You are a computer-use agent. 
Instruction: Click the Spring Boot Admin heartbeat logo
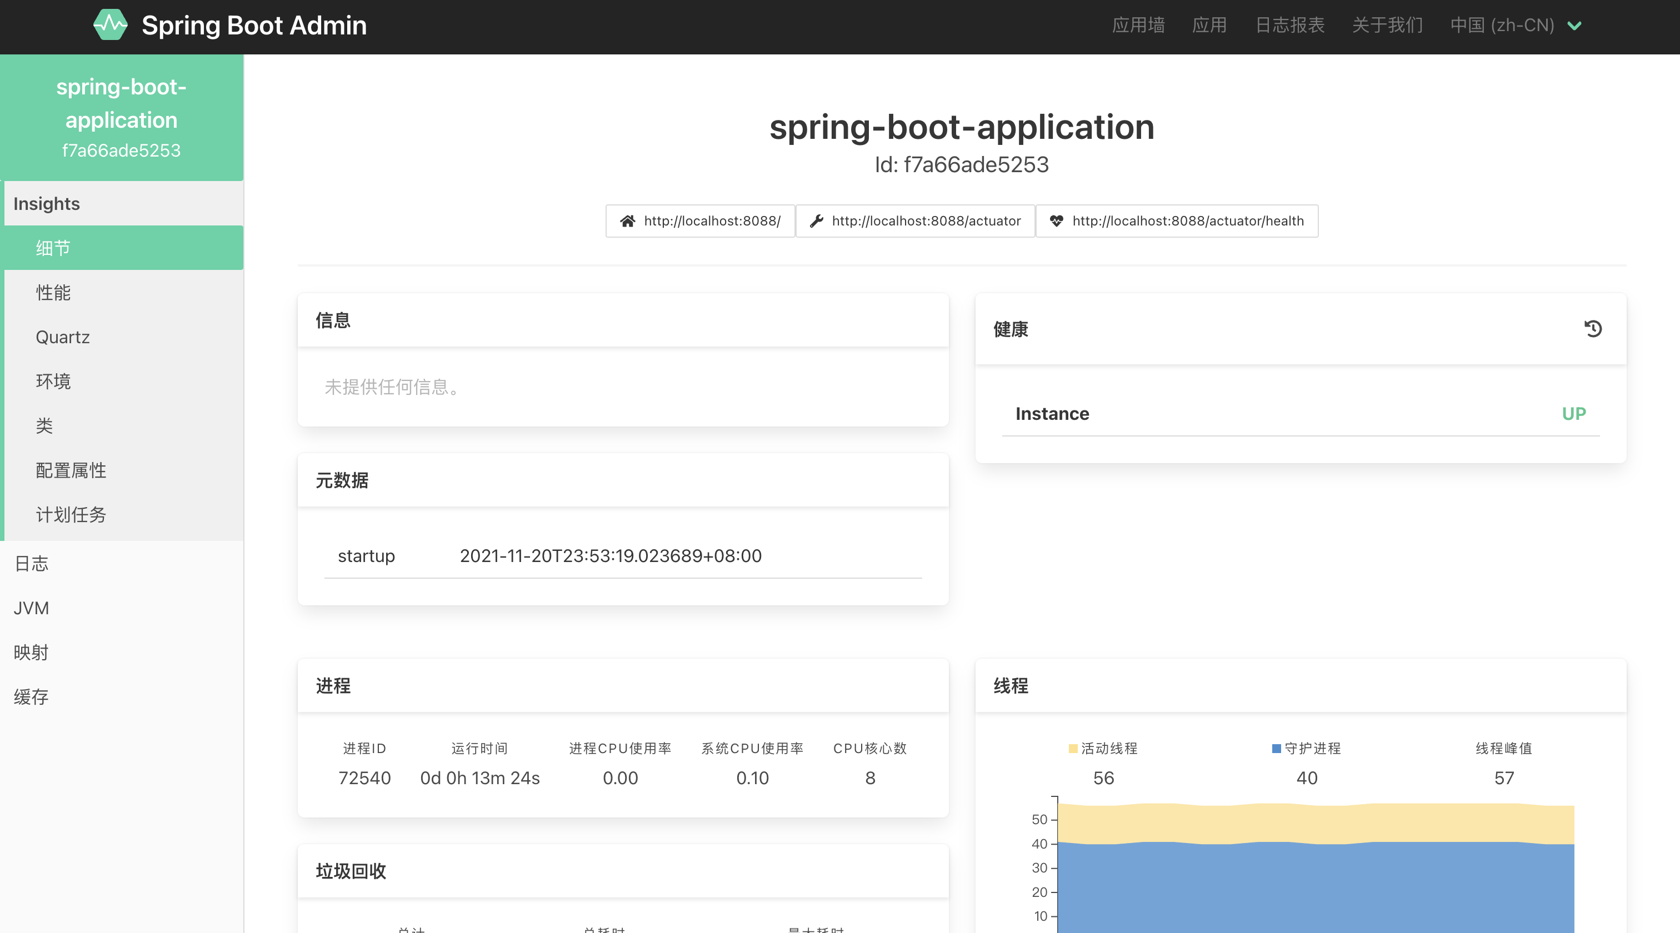[110, 26]
